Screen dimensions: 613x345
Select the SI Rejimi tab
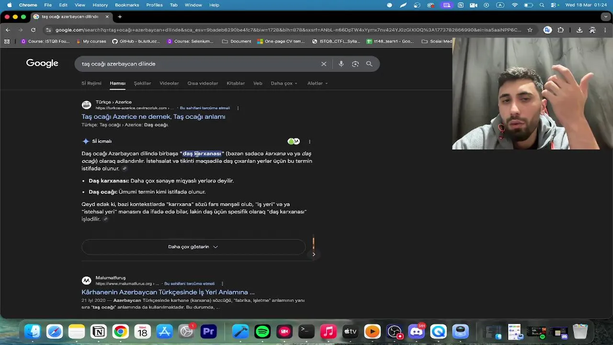tap(91, 83)
